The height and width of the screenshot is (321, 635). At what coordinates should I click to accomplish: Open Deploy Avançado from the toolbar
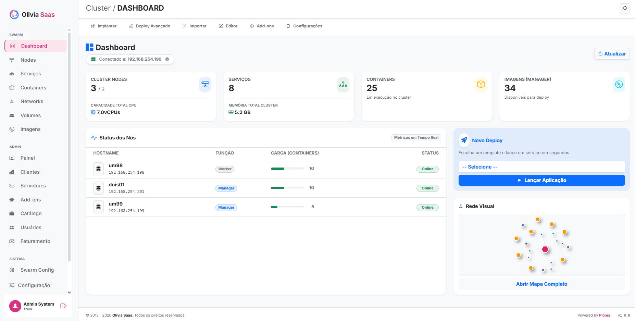[x=149, y=26]
